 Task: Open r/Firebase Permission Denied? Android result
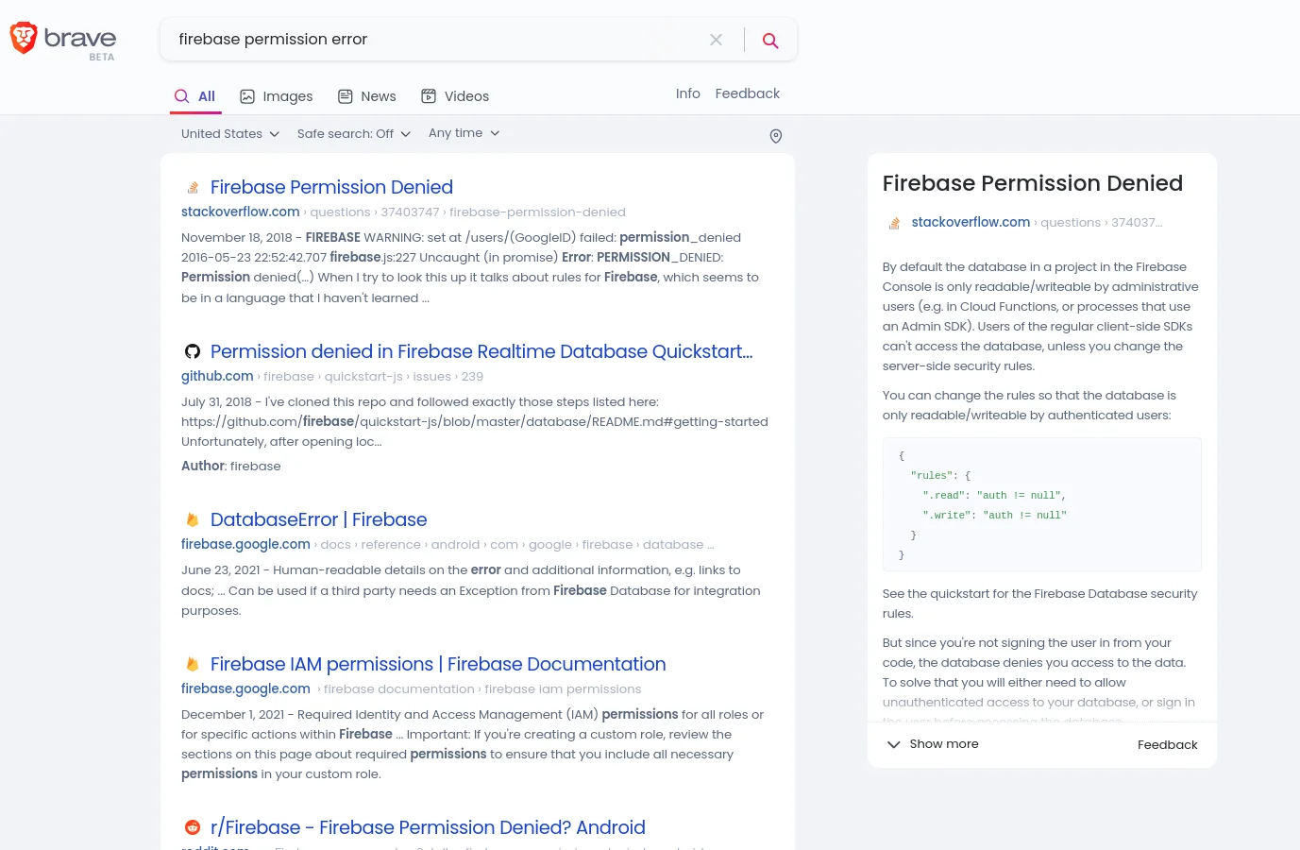pyautogui.click(x=428, y=827)
